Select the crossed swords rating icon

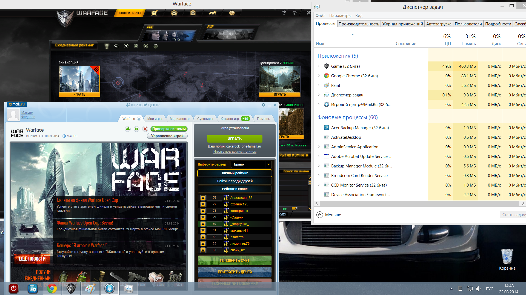[x=146, y=46]
